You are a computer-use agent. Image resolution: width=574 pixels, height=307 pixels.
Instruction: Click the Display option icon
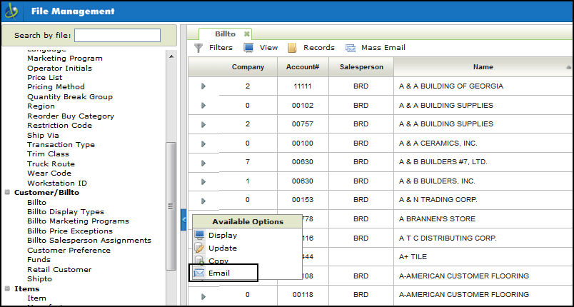tap(200, 236)
